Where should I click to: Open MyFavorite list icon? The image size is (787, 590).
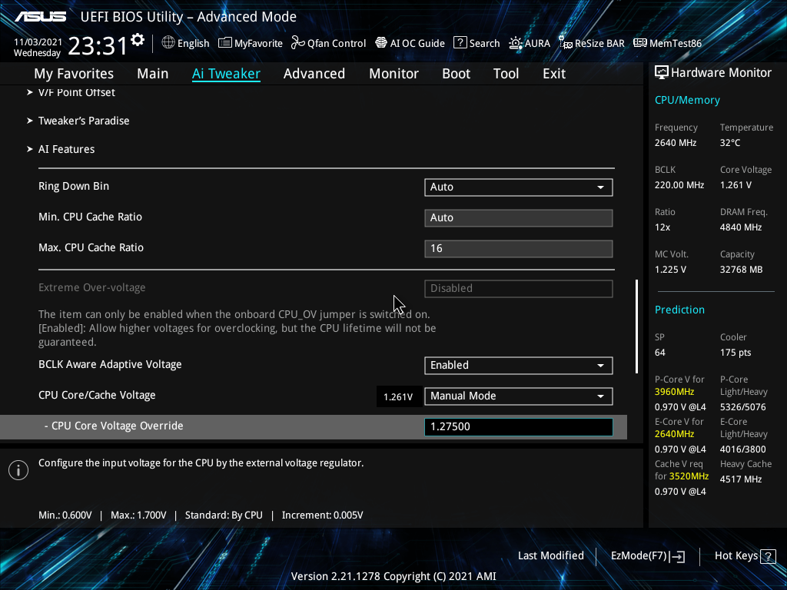[x=225, y=43]
